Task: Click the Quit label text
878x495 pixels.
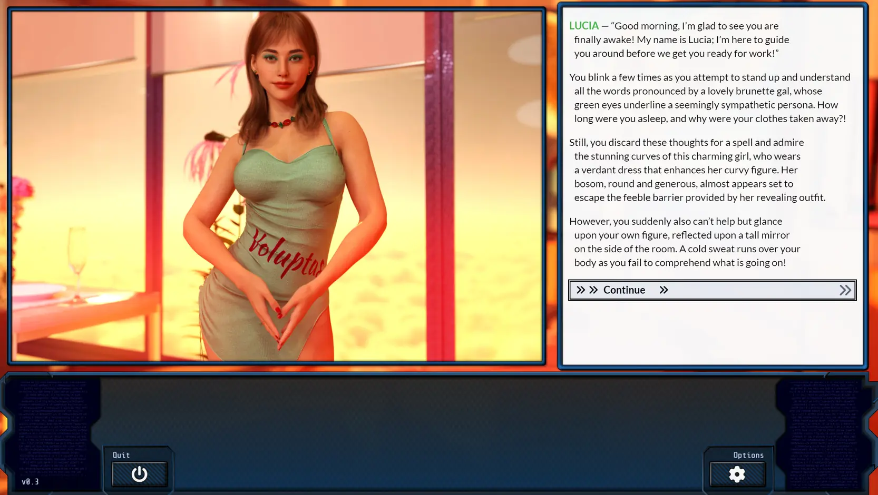Action: [x=121, y=455]
